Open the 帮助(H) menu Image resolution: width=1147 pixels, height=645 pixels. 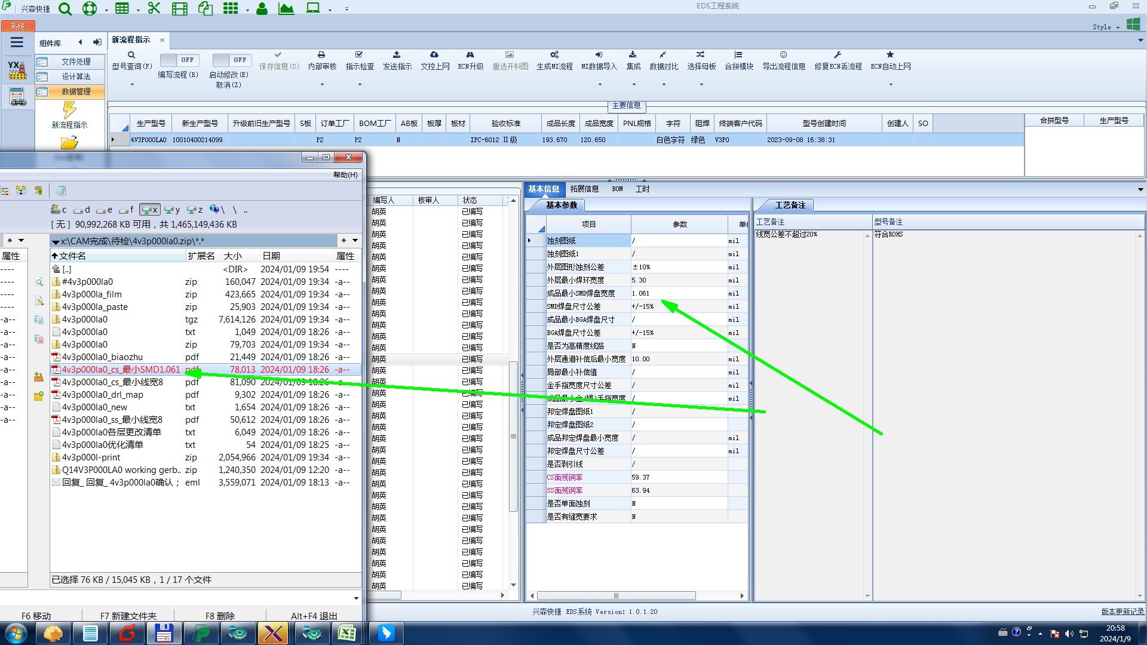point(345,175)
